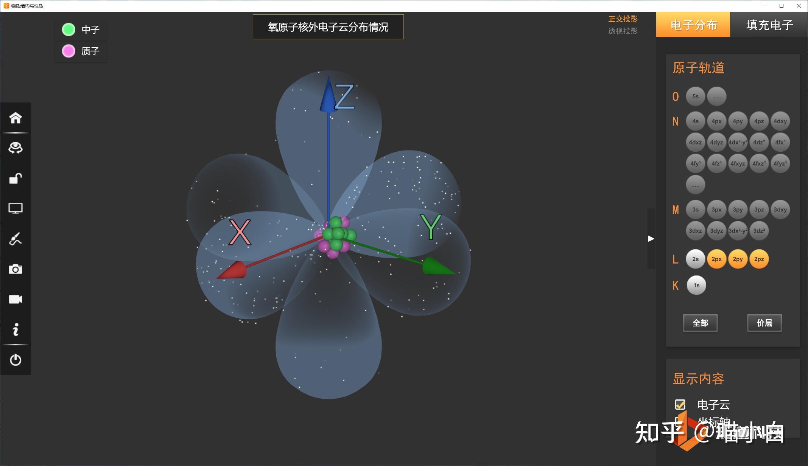Take a screenshot with camera icon
Screen dimensions: 808x466
16,269
